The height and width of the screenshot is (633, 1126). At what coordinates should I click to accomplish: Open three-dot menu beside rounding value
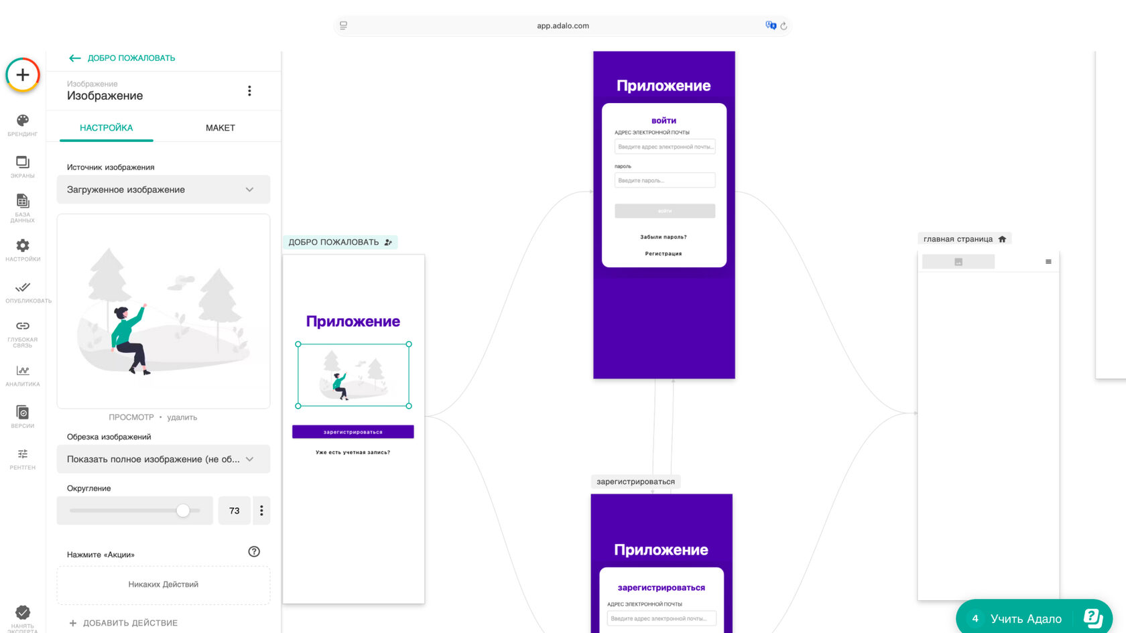[x=261, y=510]
